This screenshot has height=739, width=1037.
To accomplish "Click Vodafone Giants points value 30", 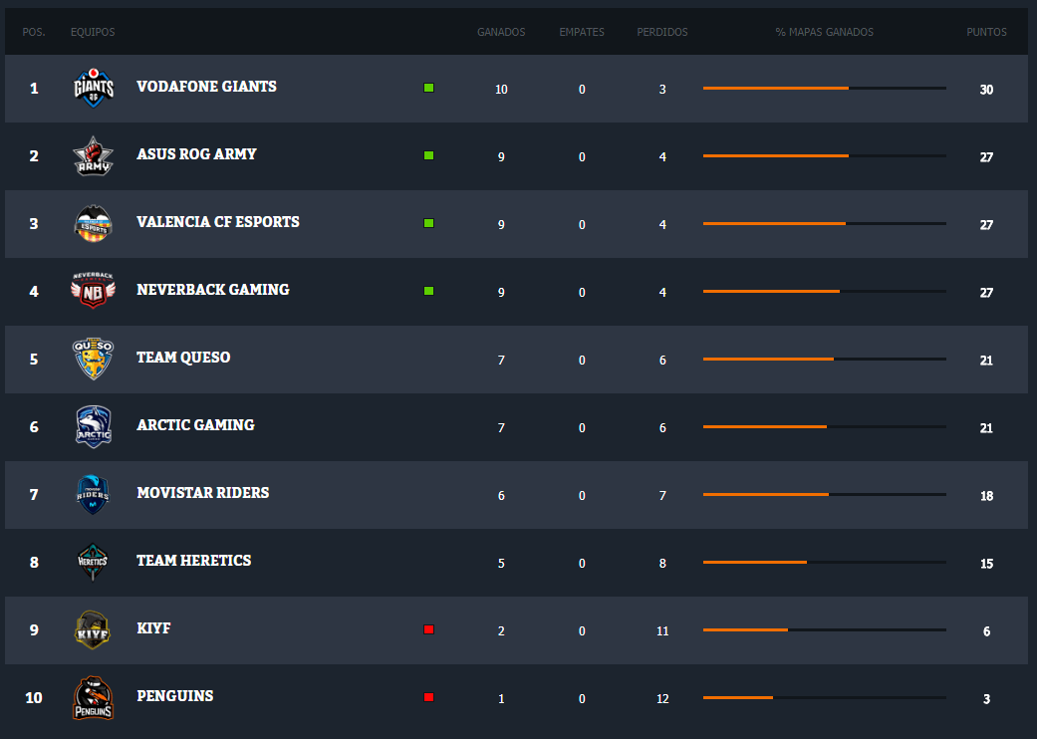I will tap(986, 90).
